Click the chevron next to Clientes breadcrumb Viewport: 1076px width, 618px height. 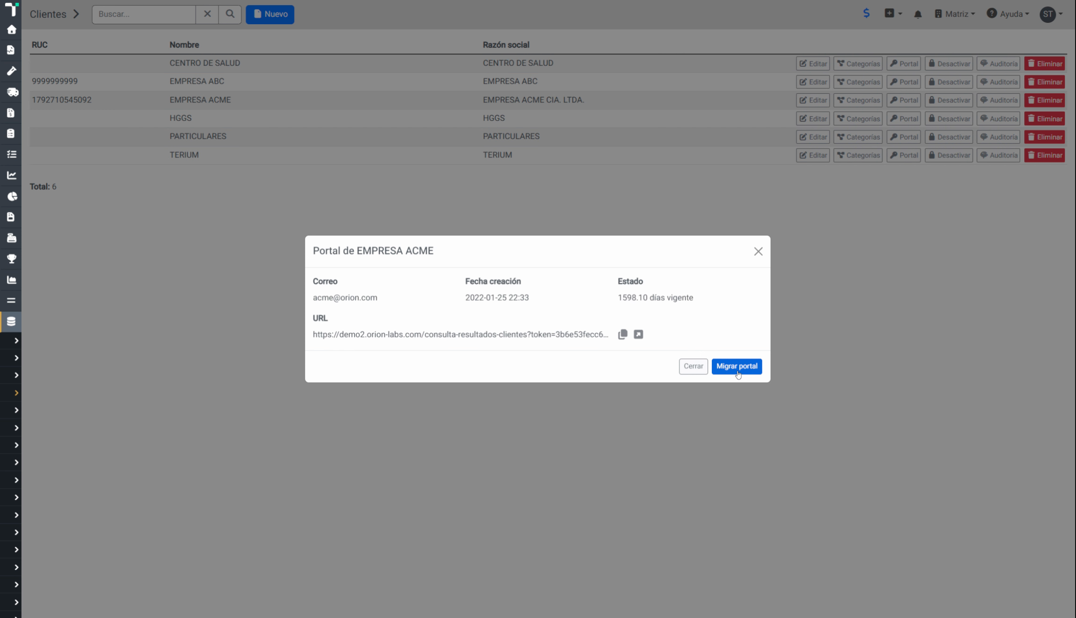(x=76, y=14)
